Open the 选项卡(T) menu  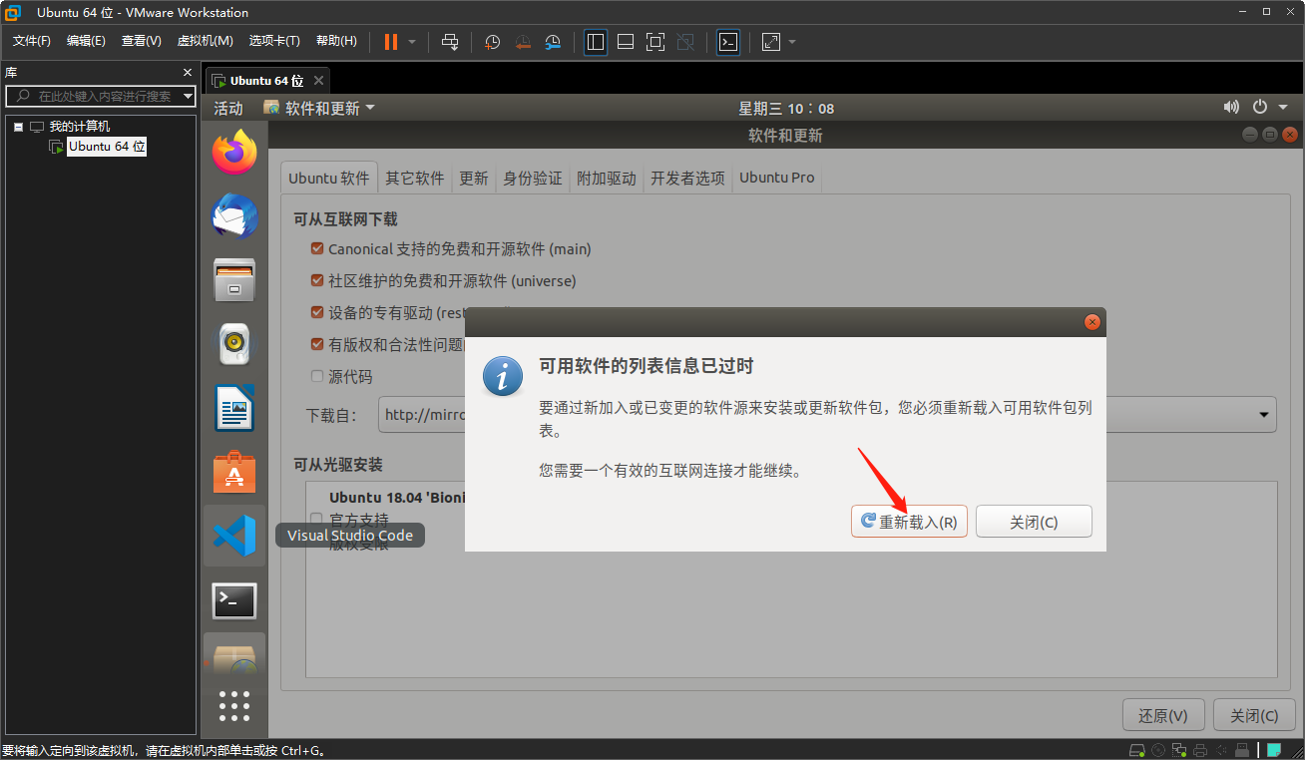click(274, 41)
